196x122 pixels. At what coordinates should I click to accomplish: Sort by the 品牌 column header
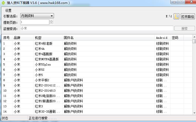tap(23, 38)
